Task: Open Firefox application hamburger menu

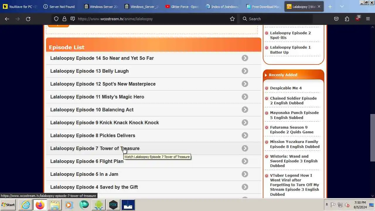Action: (368, 19)
